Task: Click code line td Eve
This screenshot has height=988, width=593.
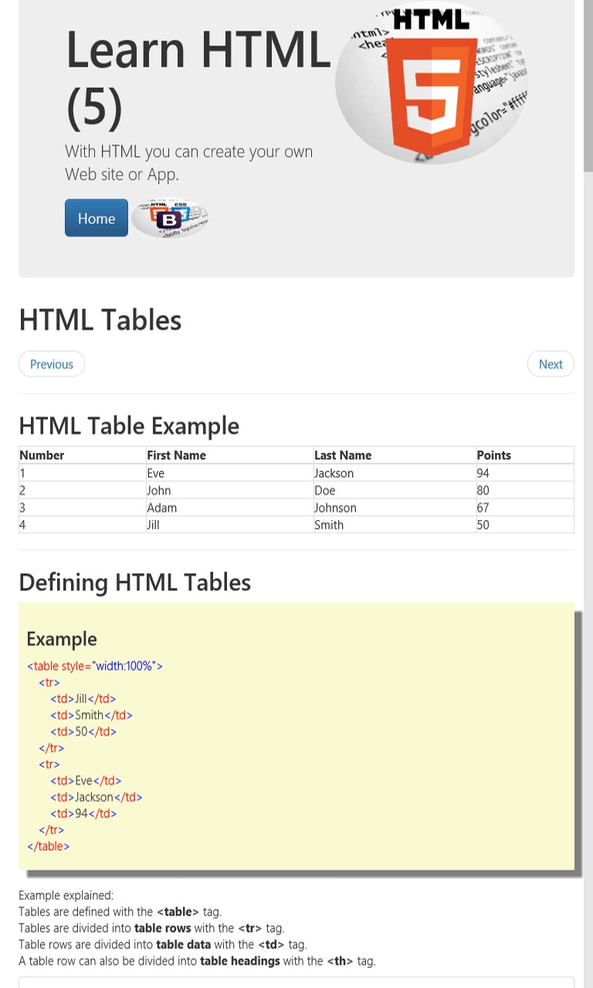Action: coord(86,780)
